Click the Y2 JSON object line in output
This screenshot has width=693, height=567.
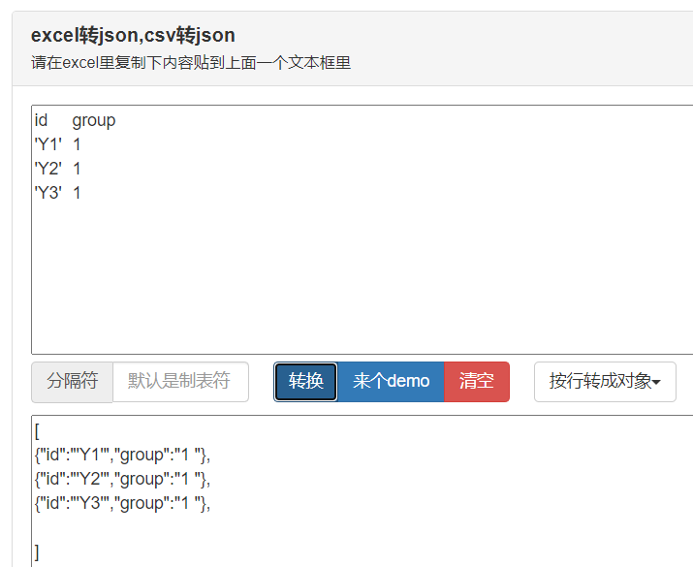122,480
